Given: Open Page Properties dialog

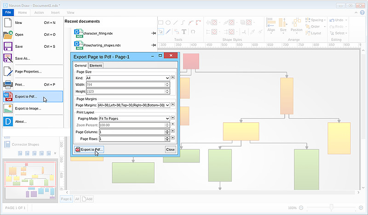Looking at the screenshot, I should 33,72.
